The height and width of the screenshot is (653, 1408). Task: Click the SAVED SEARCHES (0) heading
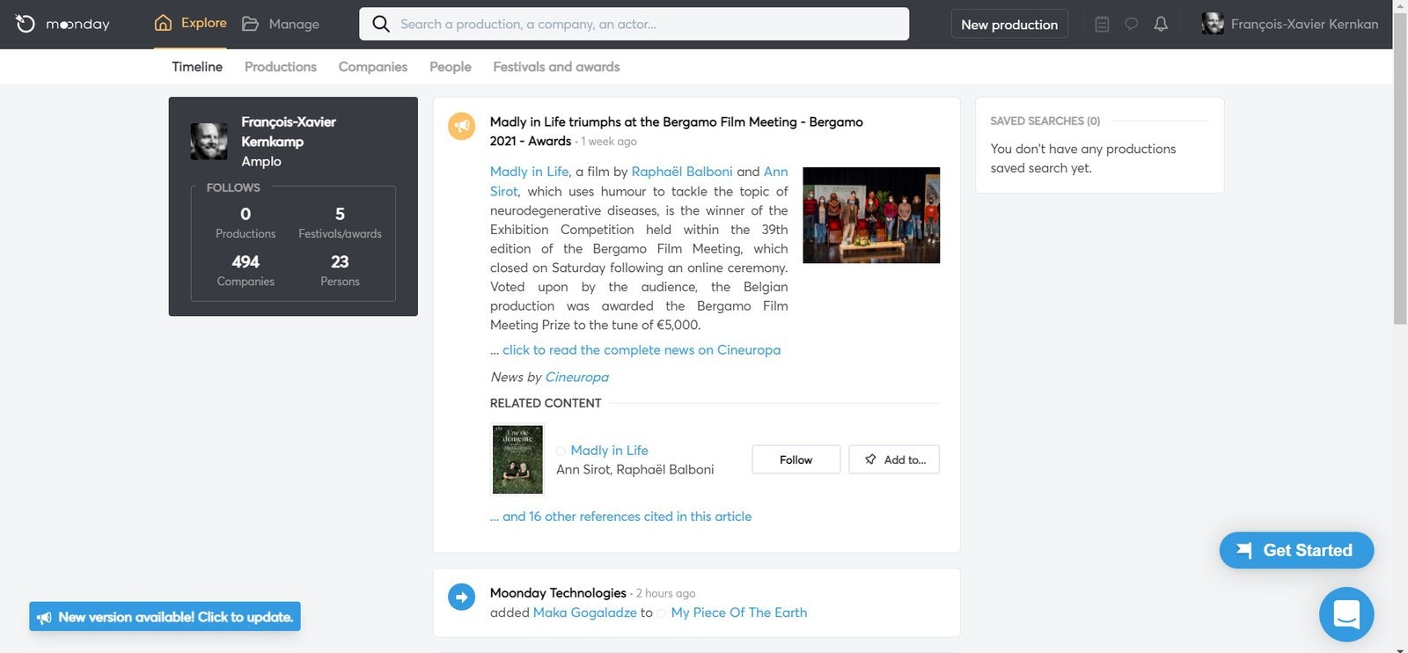[1045, 121]
